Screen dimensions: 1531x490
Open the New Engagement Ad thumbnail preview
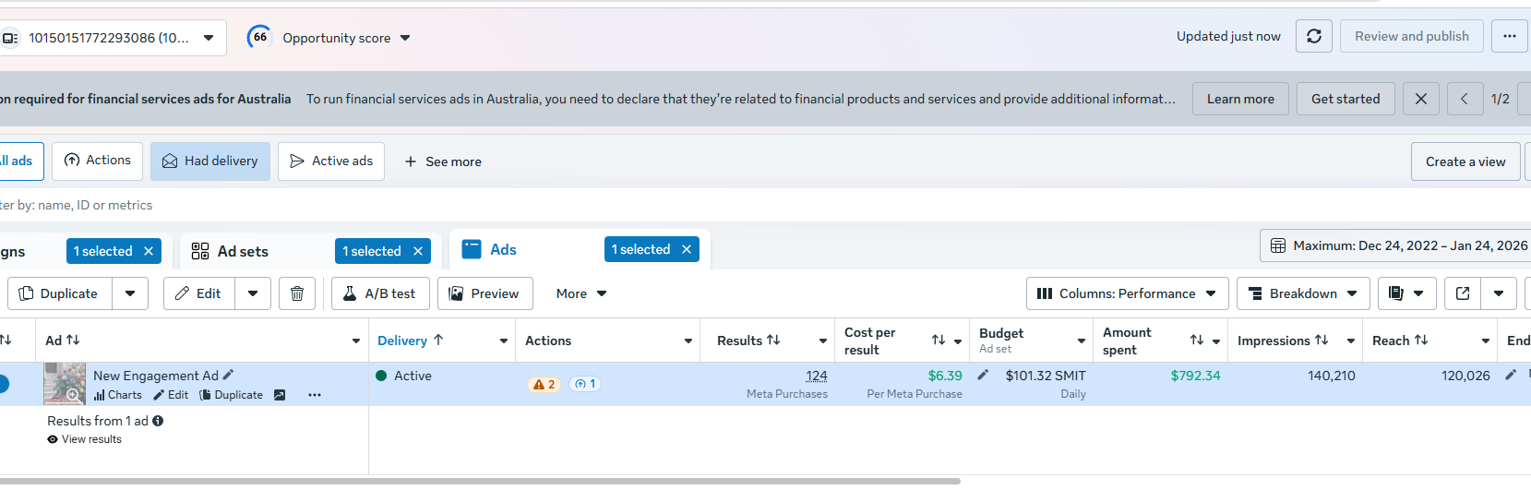65,383
